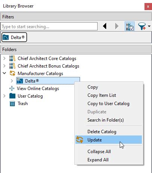
Task: Choose Update in the context menu
Action: click(108, 140)
